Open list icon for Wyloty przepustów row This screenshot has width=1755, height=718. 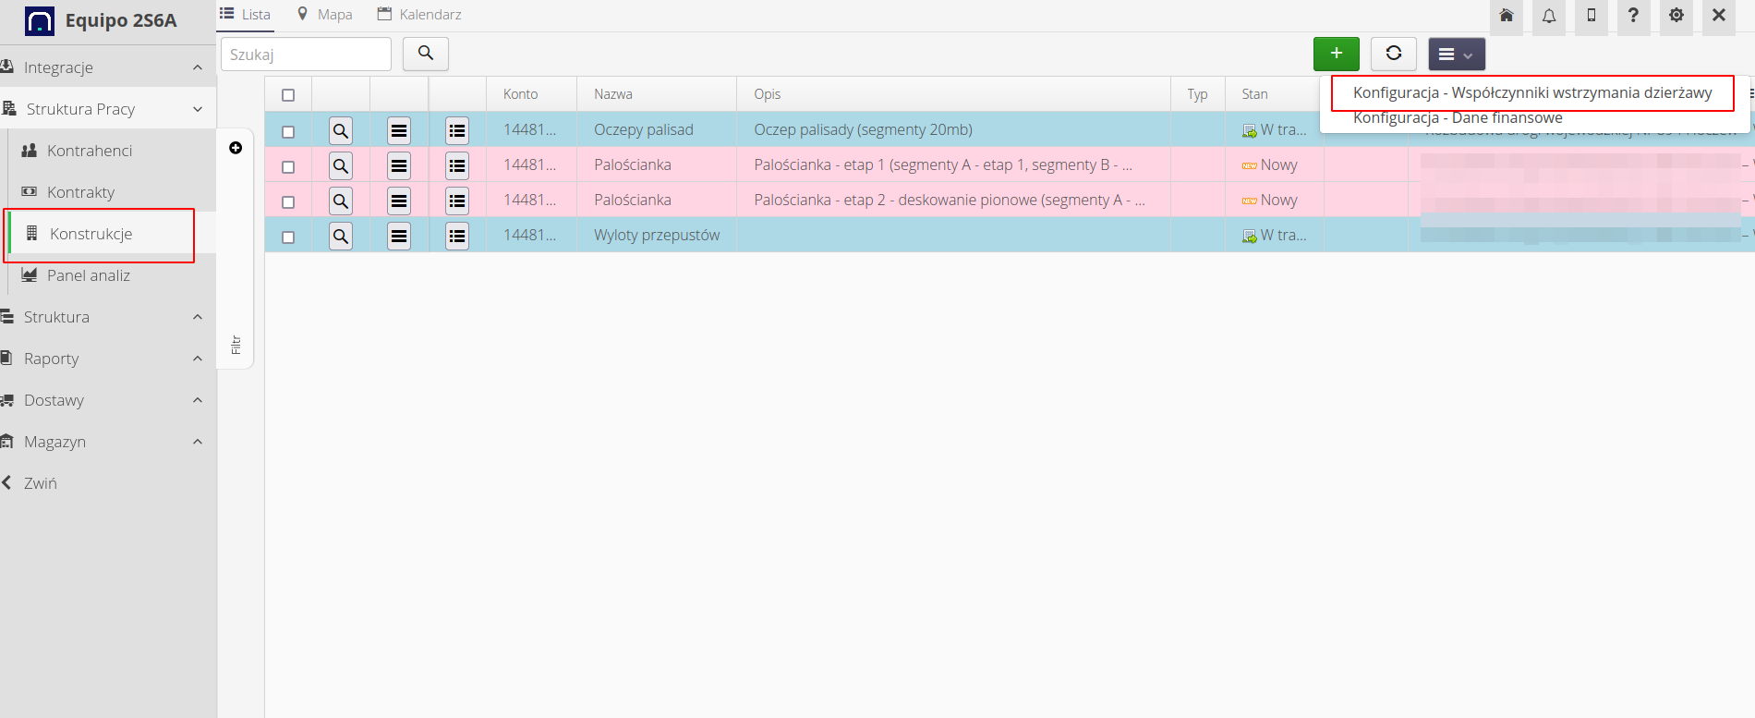457,237
